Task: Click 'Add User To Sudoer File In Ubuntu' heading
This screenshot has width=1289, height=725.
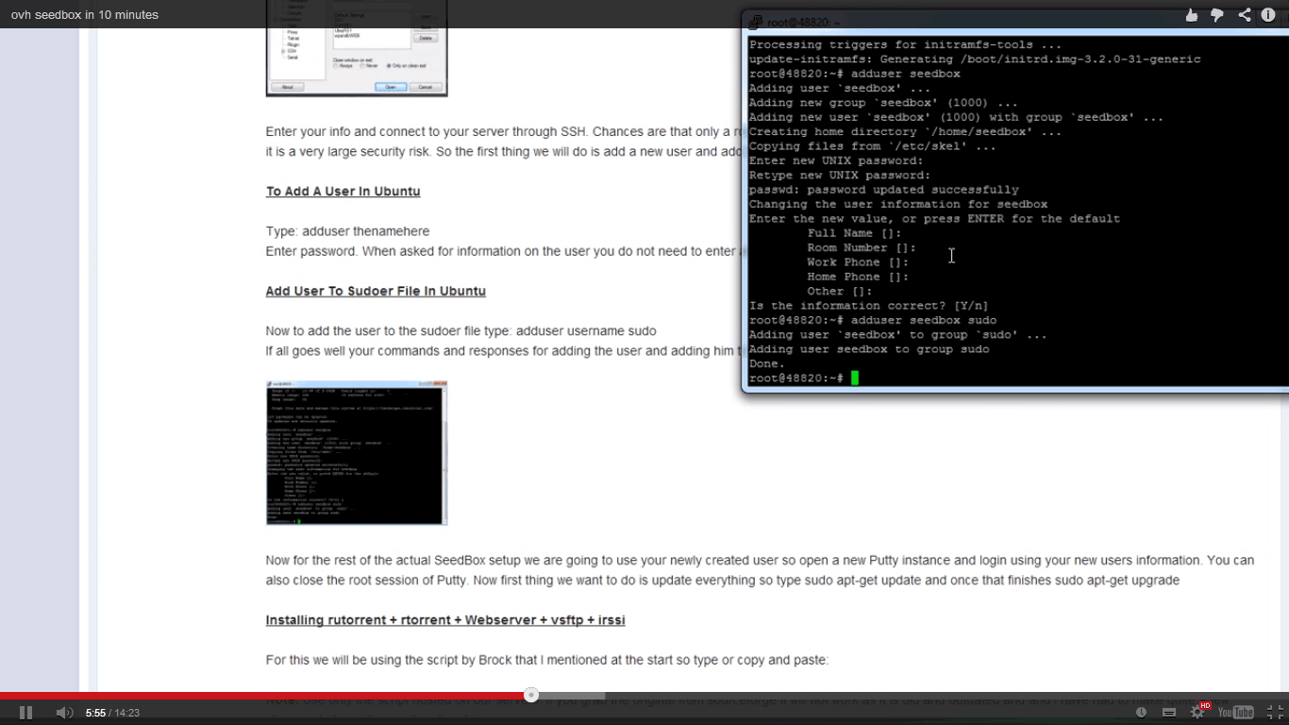Action: 376,291
